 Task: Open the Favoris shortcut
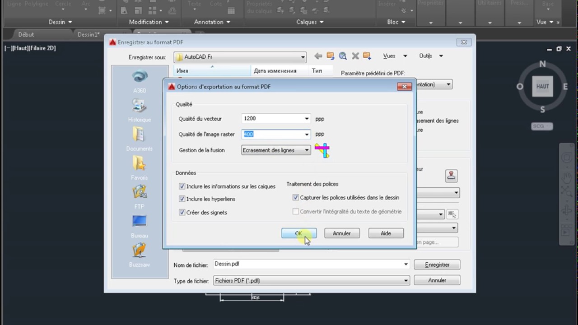coord(140,168)
